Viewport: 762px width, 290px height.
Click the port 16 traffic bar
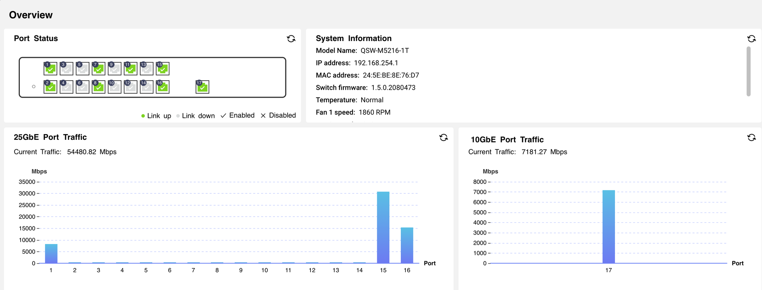(x=407, y=245)
